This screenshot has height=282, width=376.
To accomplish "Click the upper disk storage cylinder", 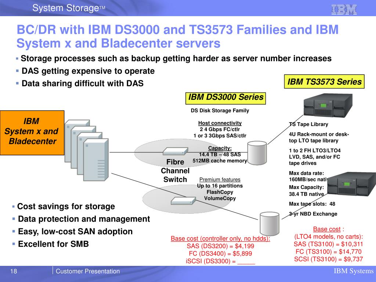I will coord(257,153).
